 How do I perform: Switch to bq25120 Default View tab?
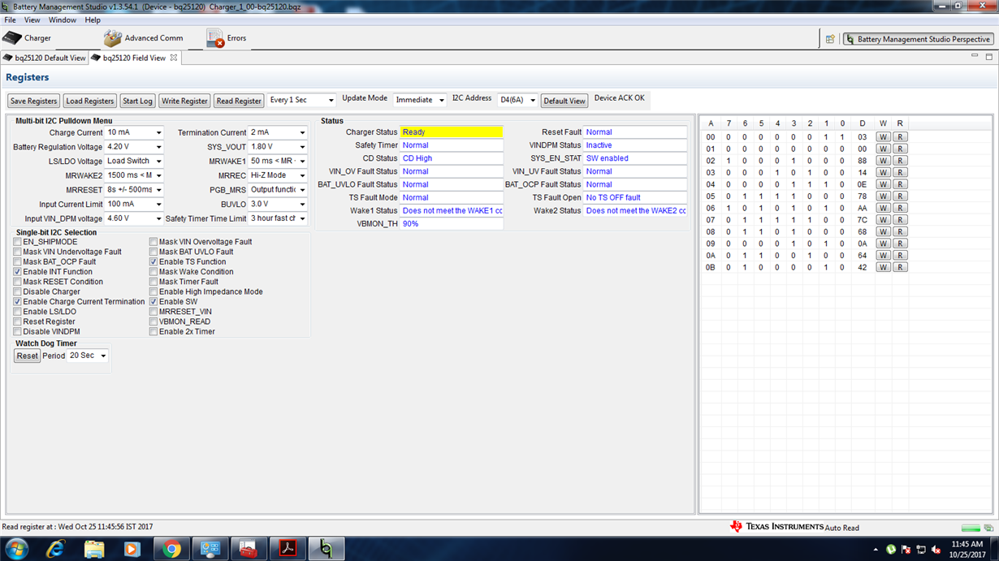[x=45, y=58]
